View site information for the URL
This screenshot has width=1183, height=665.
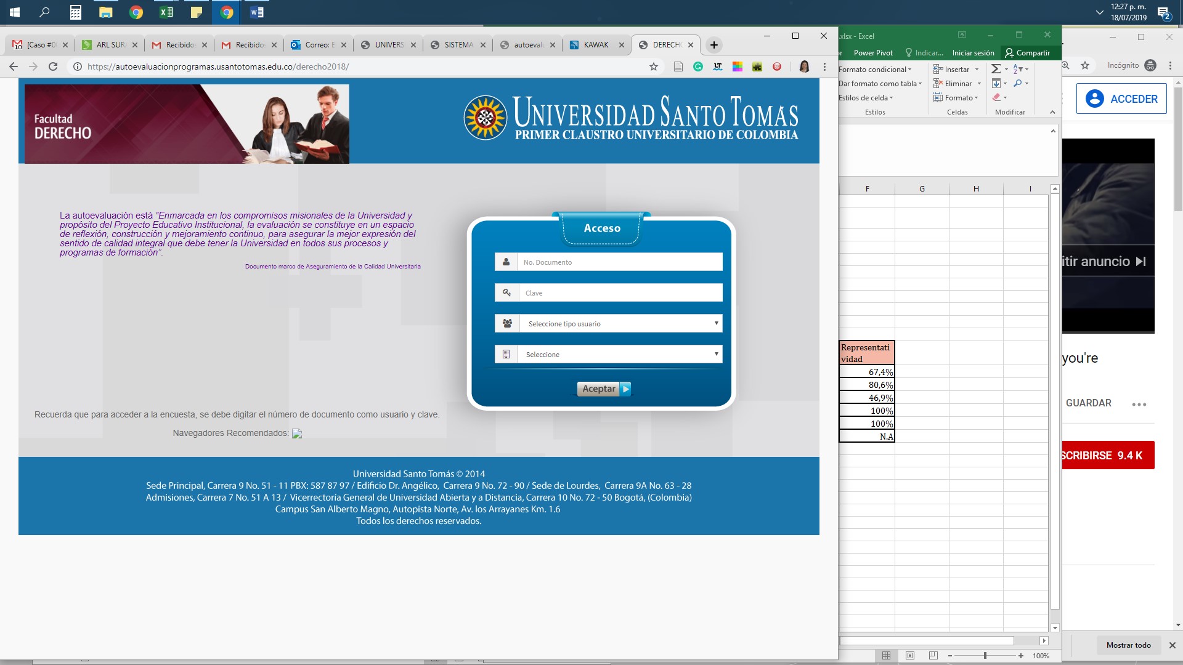tap(78, 66)
